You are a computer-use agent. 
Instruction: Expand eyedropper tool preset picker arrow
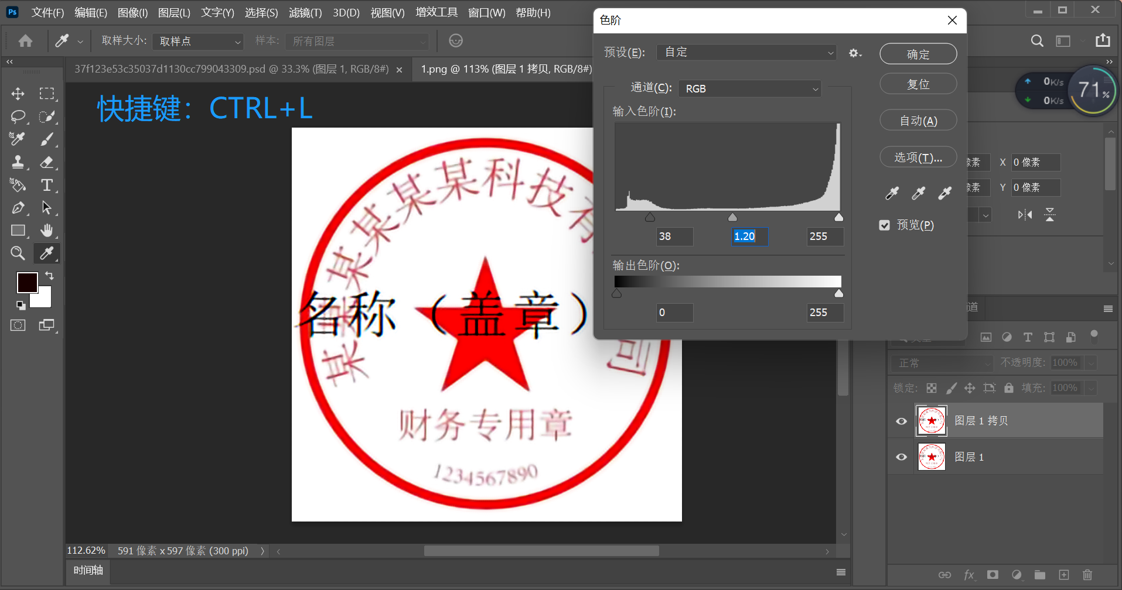click(x=80, y=42)
